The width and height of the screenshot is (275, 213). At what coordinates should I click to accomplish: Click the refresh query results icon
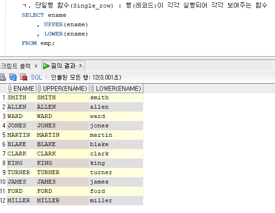(13, 77)
